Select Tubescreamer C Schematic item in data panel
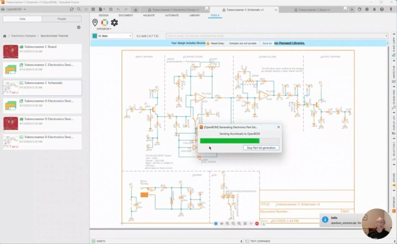This screenshot has height=244, width=397. (42, 88)
